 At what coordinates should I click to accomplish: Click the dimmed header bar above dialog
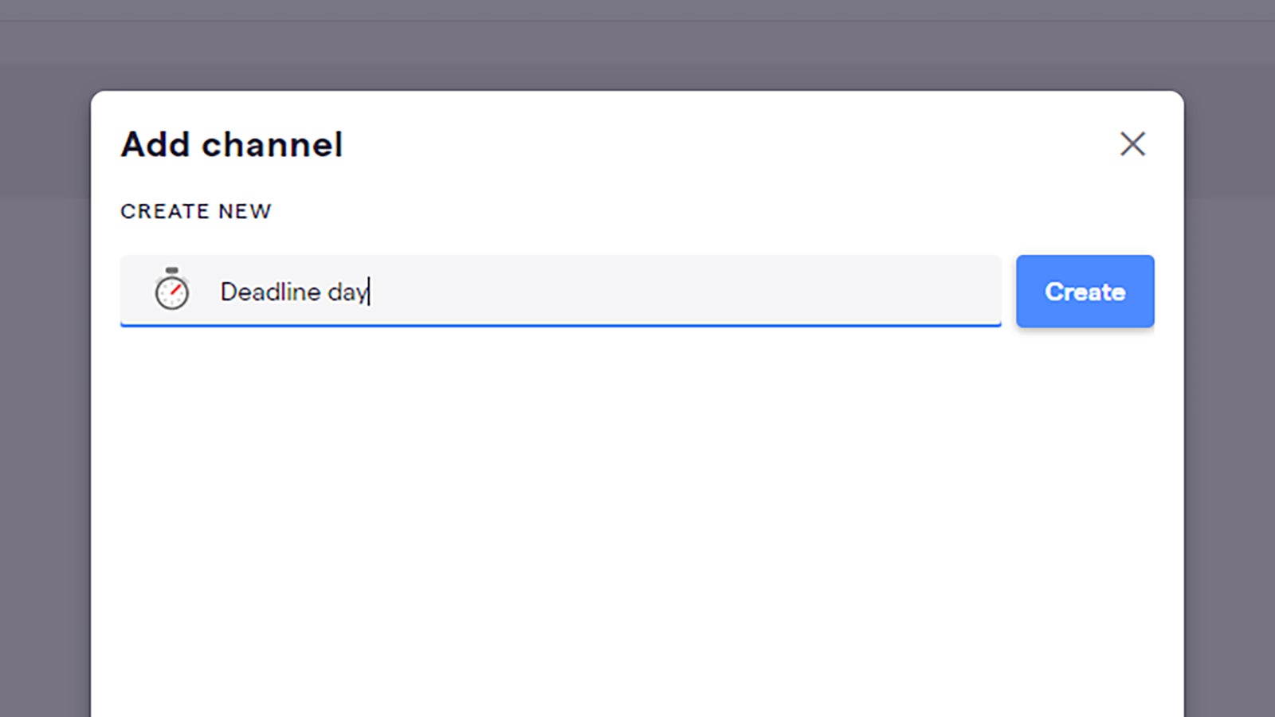(x=637, y=10)
